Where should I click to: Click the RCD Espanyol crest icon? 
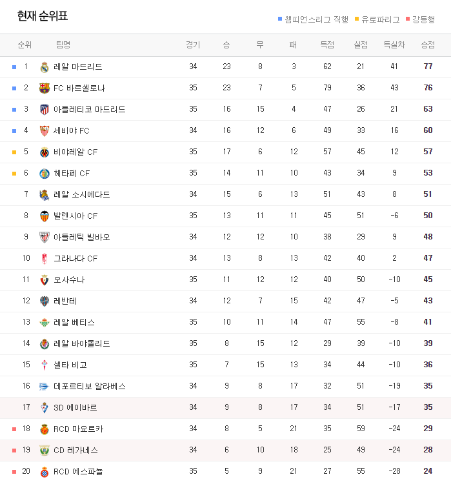[x=45, y=472]
